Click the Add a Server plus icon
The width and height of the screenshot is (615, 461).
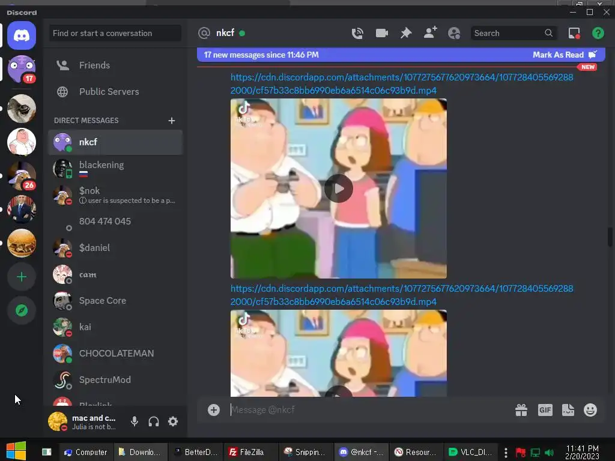(22, 277)
